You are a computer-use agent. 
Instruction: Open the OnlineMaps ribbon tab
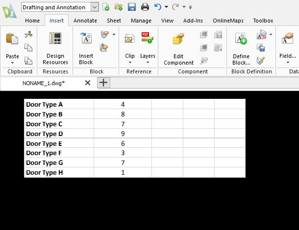point(228,21)
